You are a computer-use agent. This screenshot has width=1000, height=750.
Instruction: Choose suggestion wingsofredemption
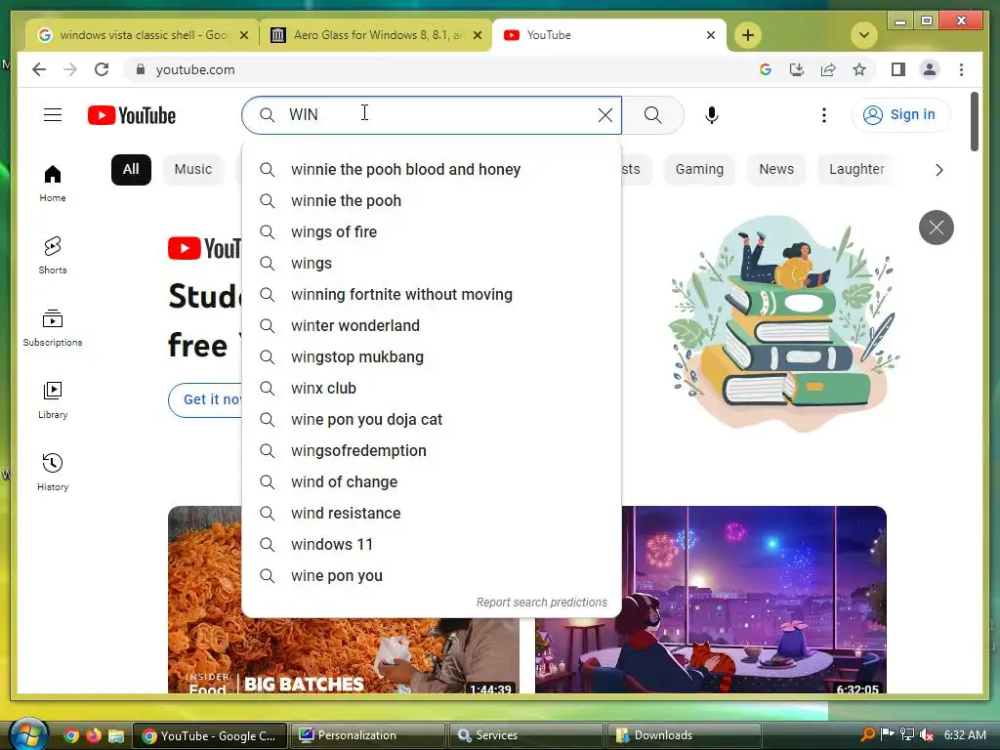[x=432, y=450]
